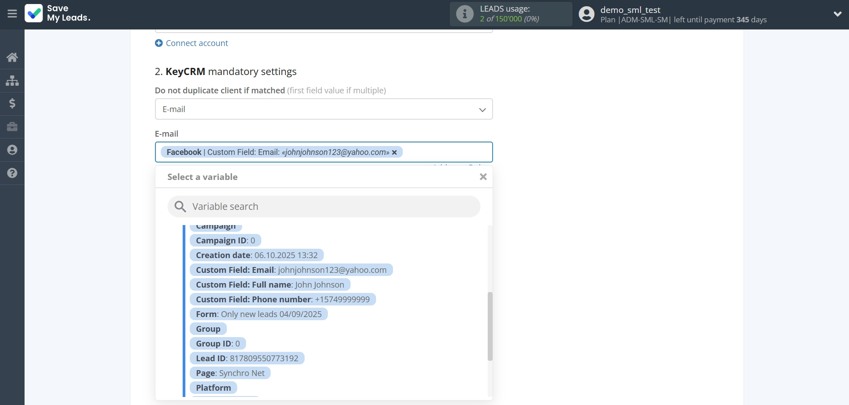Select the Custom Field: Phone number variable

pyautogui.click(x=283, y=299)
